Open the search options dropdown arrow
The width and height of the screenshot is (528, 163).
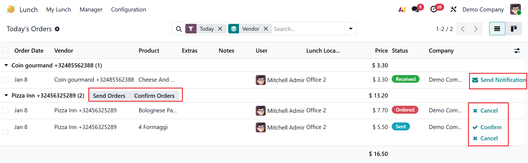pos(351,29)
